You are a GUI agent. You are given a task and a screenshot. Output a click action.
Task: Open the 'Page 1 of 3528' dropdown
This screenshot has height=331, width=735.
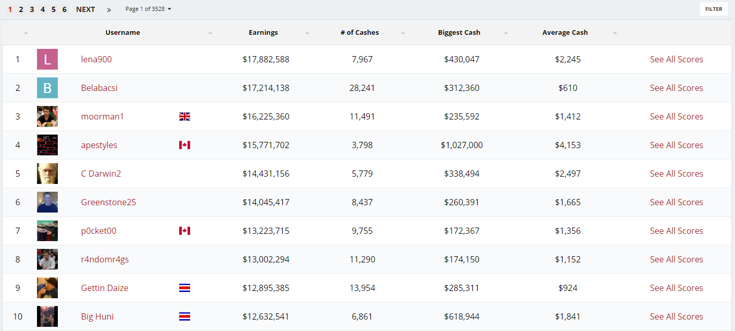pyautogui.click(x=148, y=9)
